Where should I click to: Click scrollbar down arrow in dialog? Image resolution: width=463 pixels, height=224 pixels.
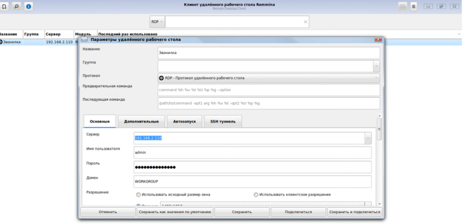[x=380, y=204]
